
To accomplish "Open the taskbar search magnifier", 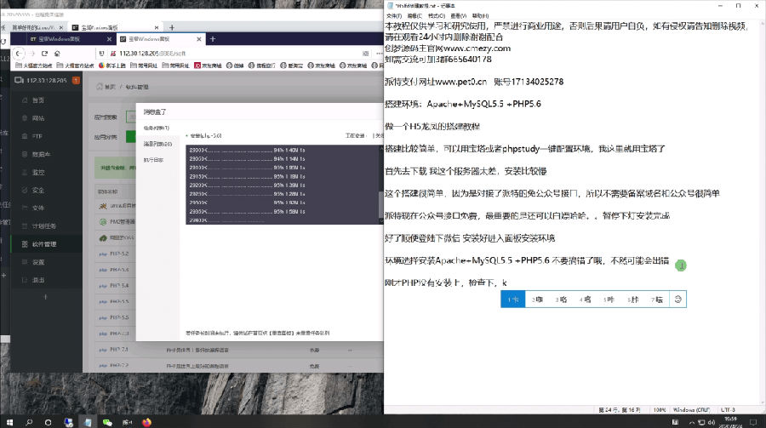I will point(28,421).
